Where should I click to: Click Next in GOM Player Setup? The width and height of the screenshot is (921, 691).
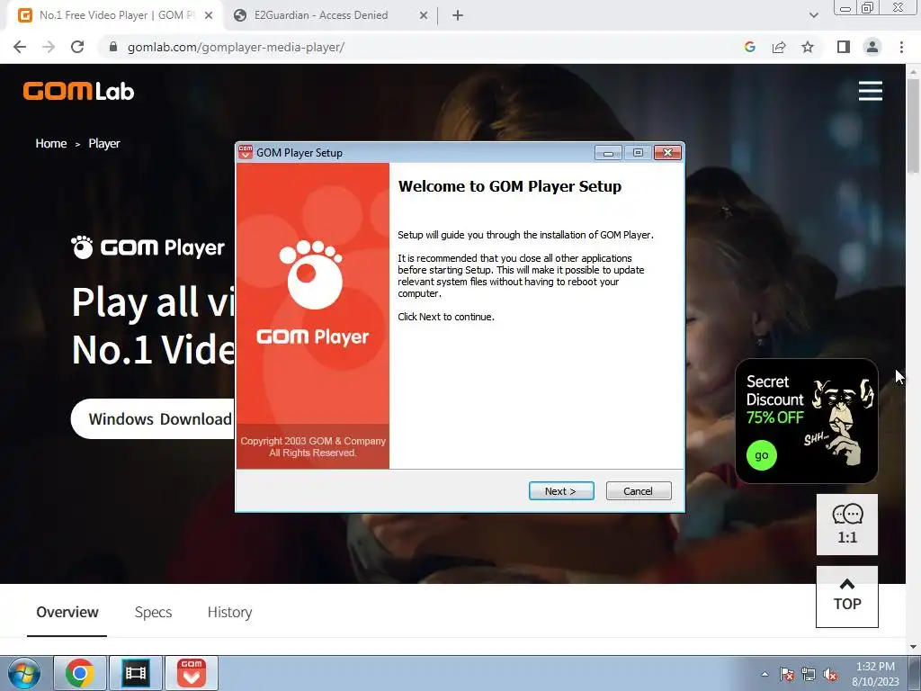tap(561, 491)
